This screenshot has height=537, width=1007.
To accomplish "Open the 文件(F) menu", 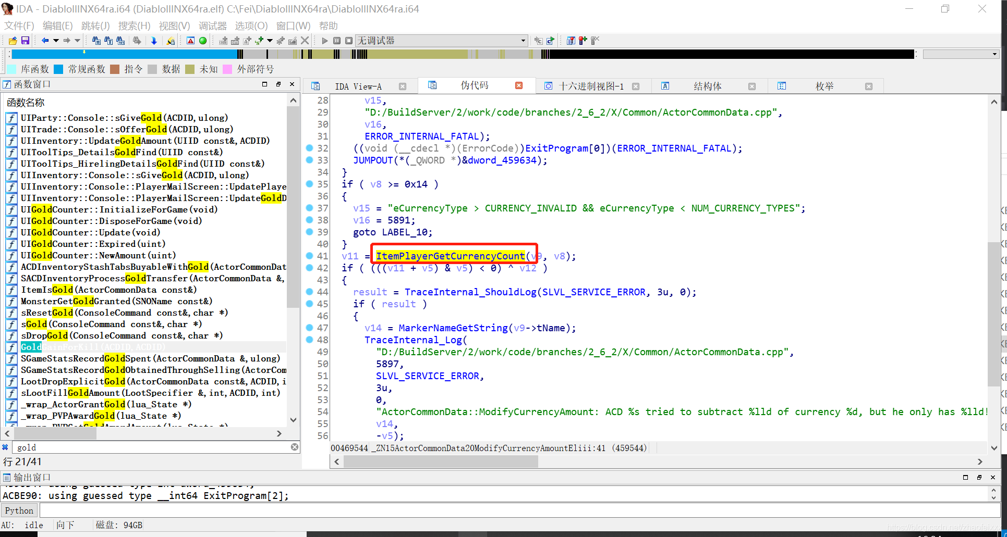I will (19, 26).
